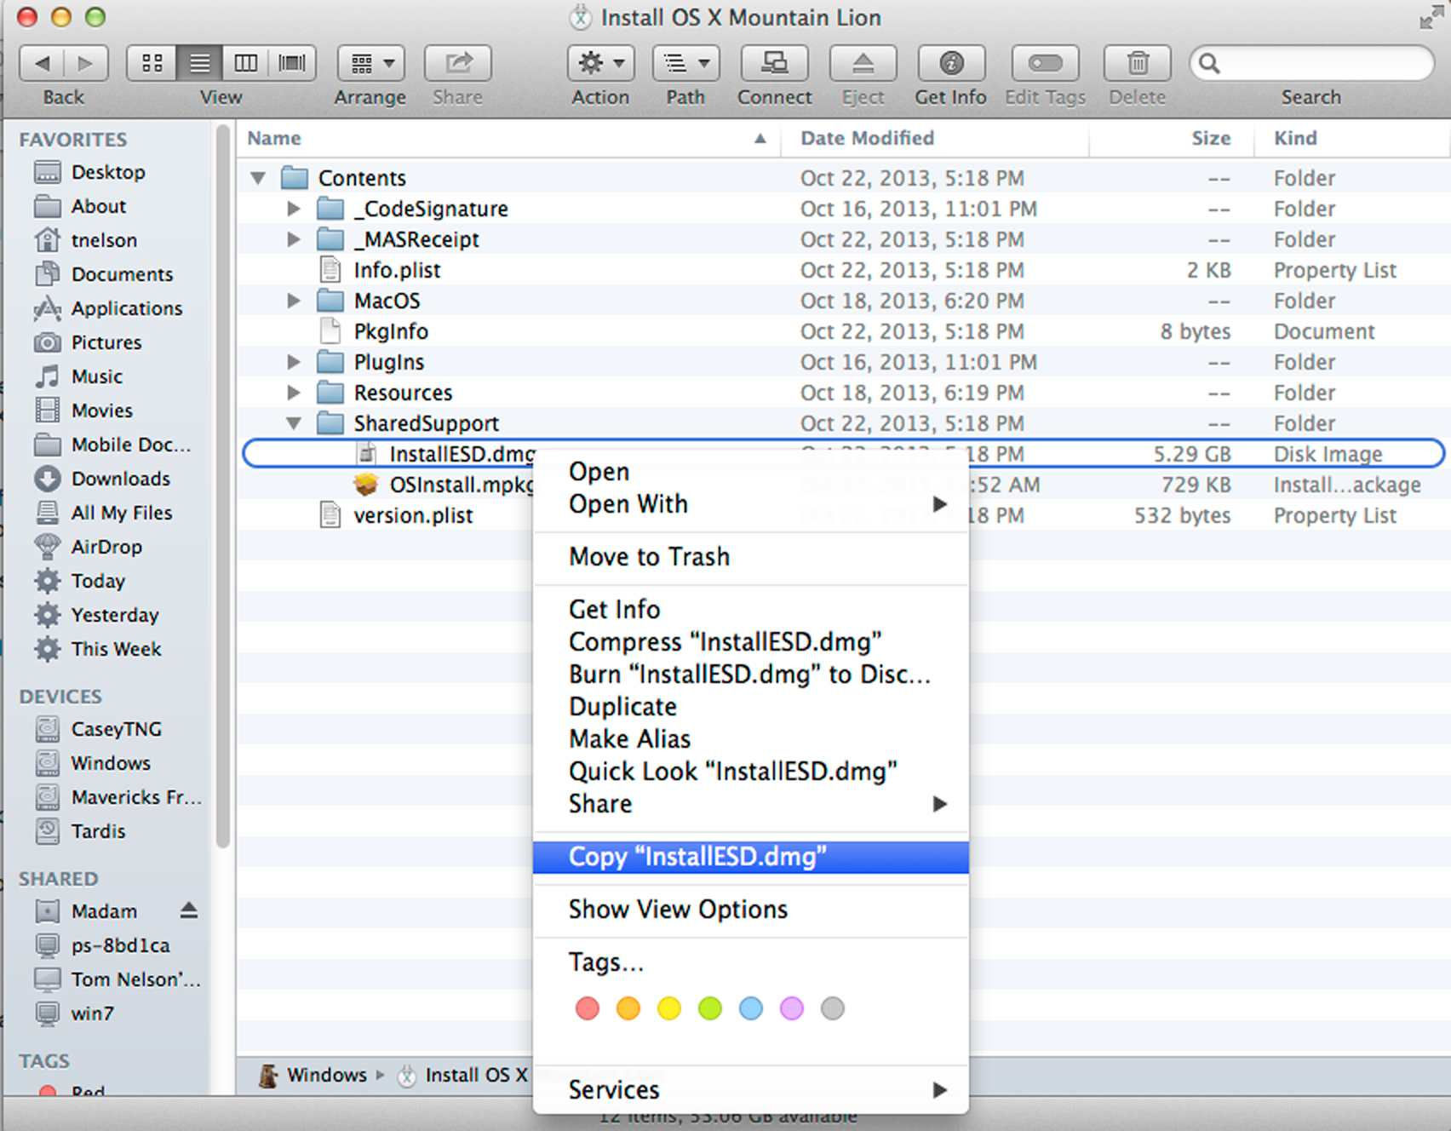
Task: Click the Delete trash toolbar icon
Action: pyautogui.click(x=1138, y=63)
